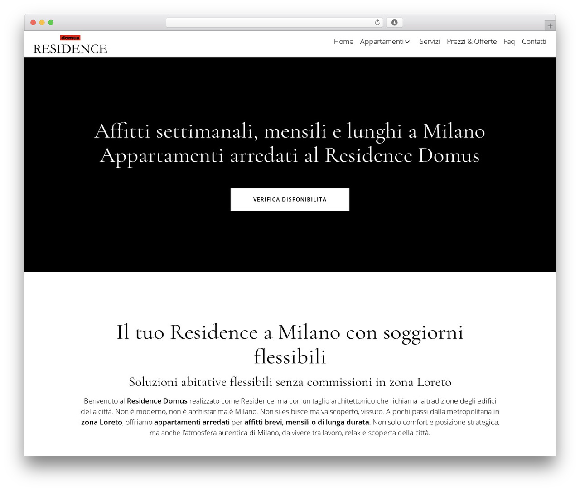This screenshot has height=491, width=580.
Task: Click the hero line "Appartamenti arredati al Residence Domus"
Action: pyautogui.click(x=290, y=156)
